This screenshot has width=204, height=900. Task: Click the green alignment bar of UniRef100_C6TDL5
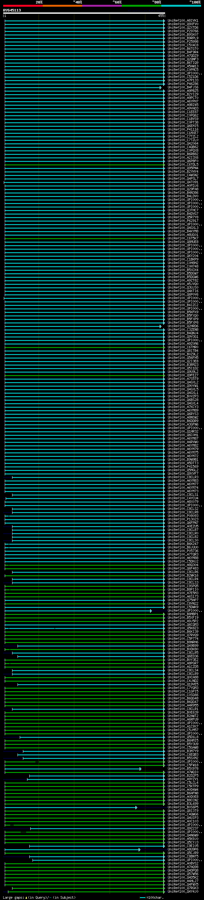[85, 165]
